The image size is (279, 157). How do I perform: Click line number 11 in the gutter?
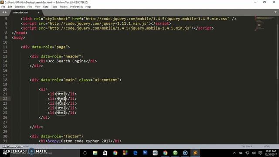point(5,47)
